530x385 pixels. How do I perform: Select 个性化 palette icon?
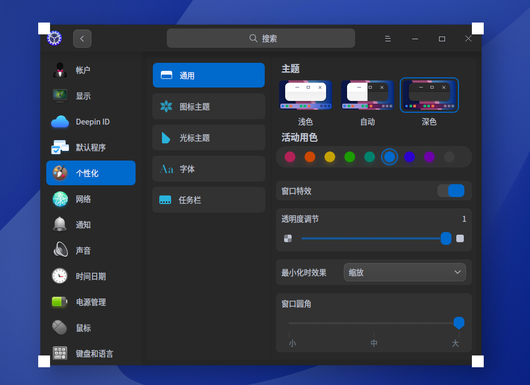pos(60,173)
